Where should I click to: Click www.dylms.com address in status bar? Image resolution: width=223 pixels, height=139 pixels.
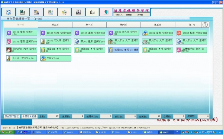(x=107, y=128)
